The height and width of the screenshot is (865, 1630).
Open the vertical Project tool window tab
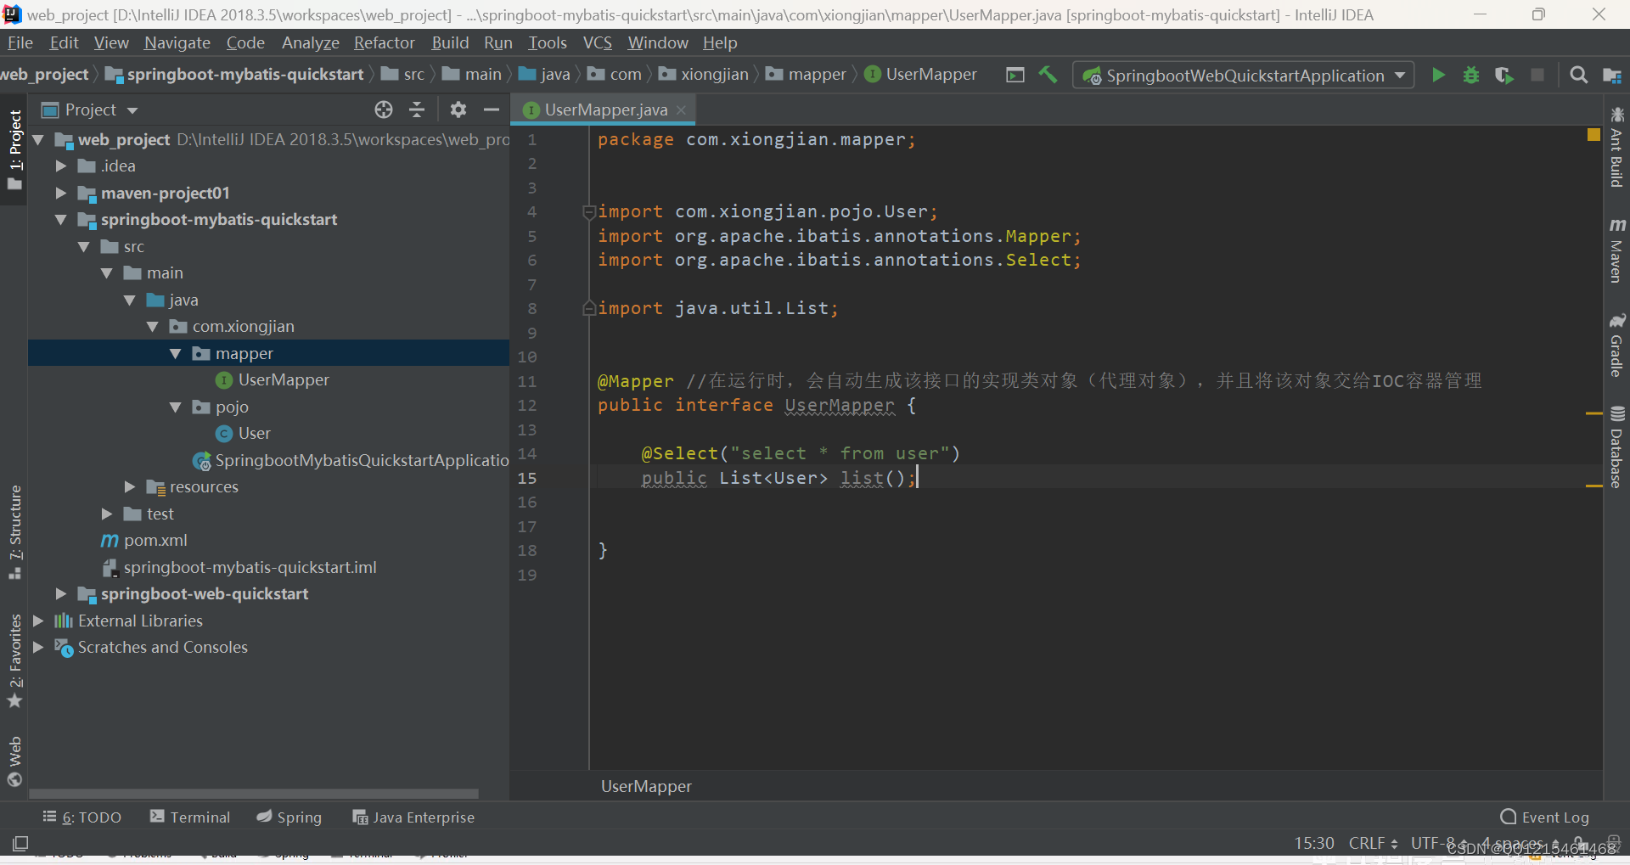(x=14, y=151)
